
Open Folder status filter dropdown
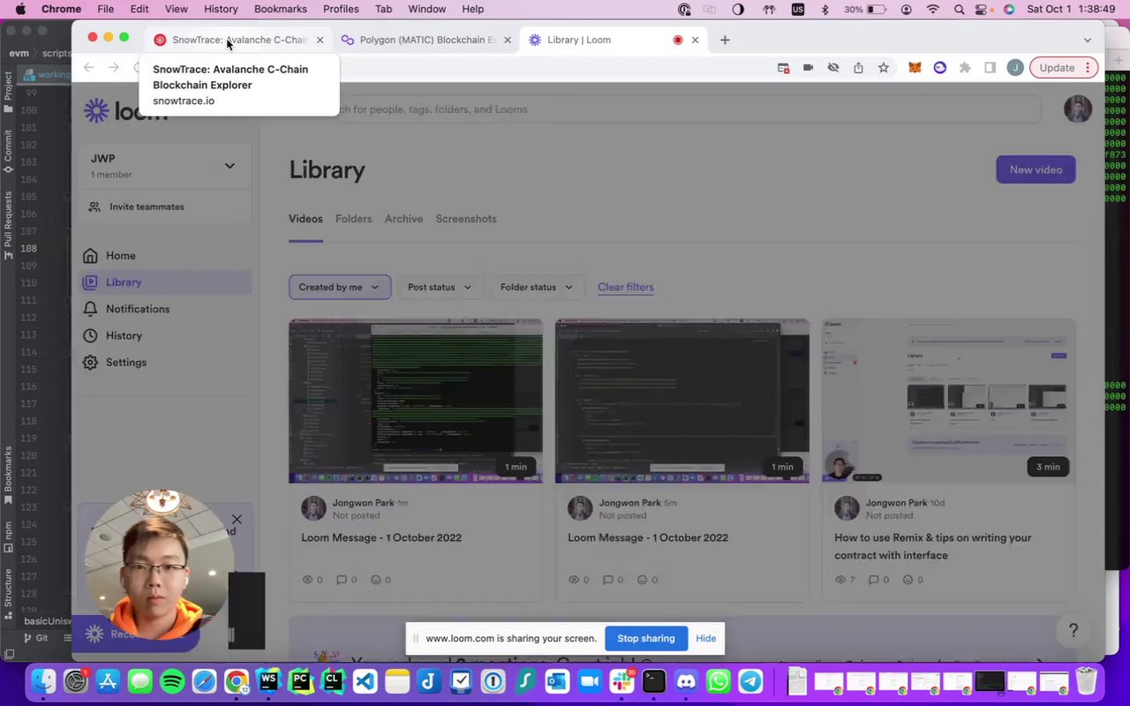pyautogui.click(x=536, y=287)
